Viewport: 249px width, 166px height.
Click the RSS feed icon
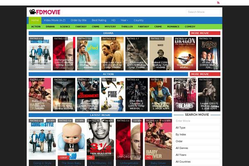218,2
